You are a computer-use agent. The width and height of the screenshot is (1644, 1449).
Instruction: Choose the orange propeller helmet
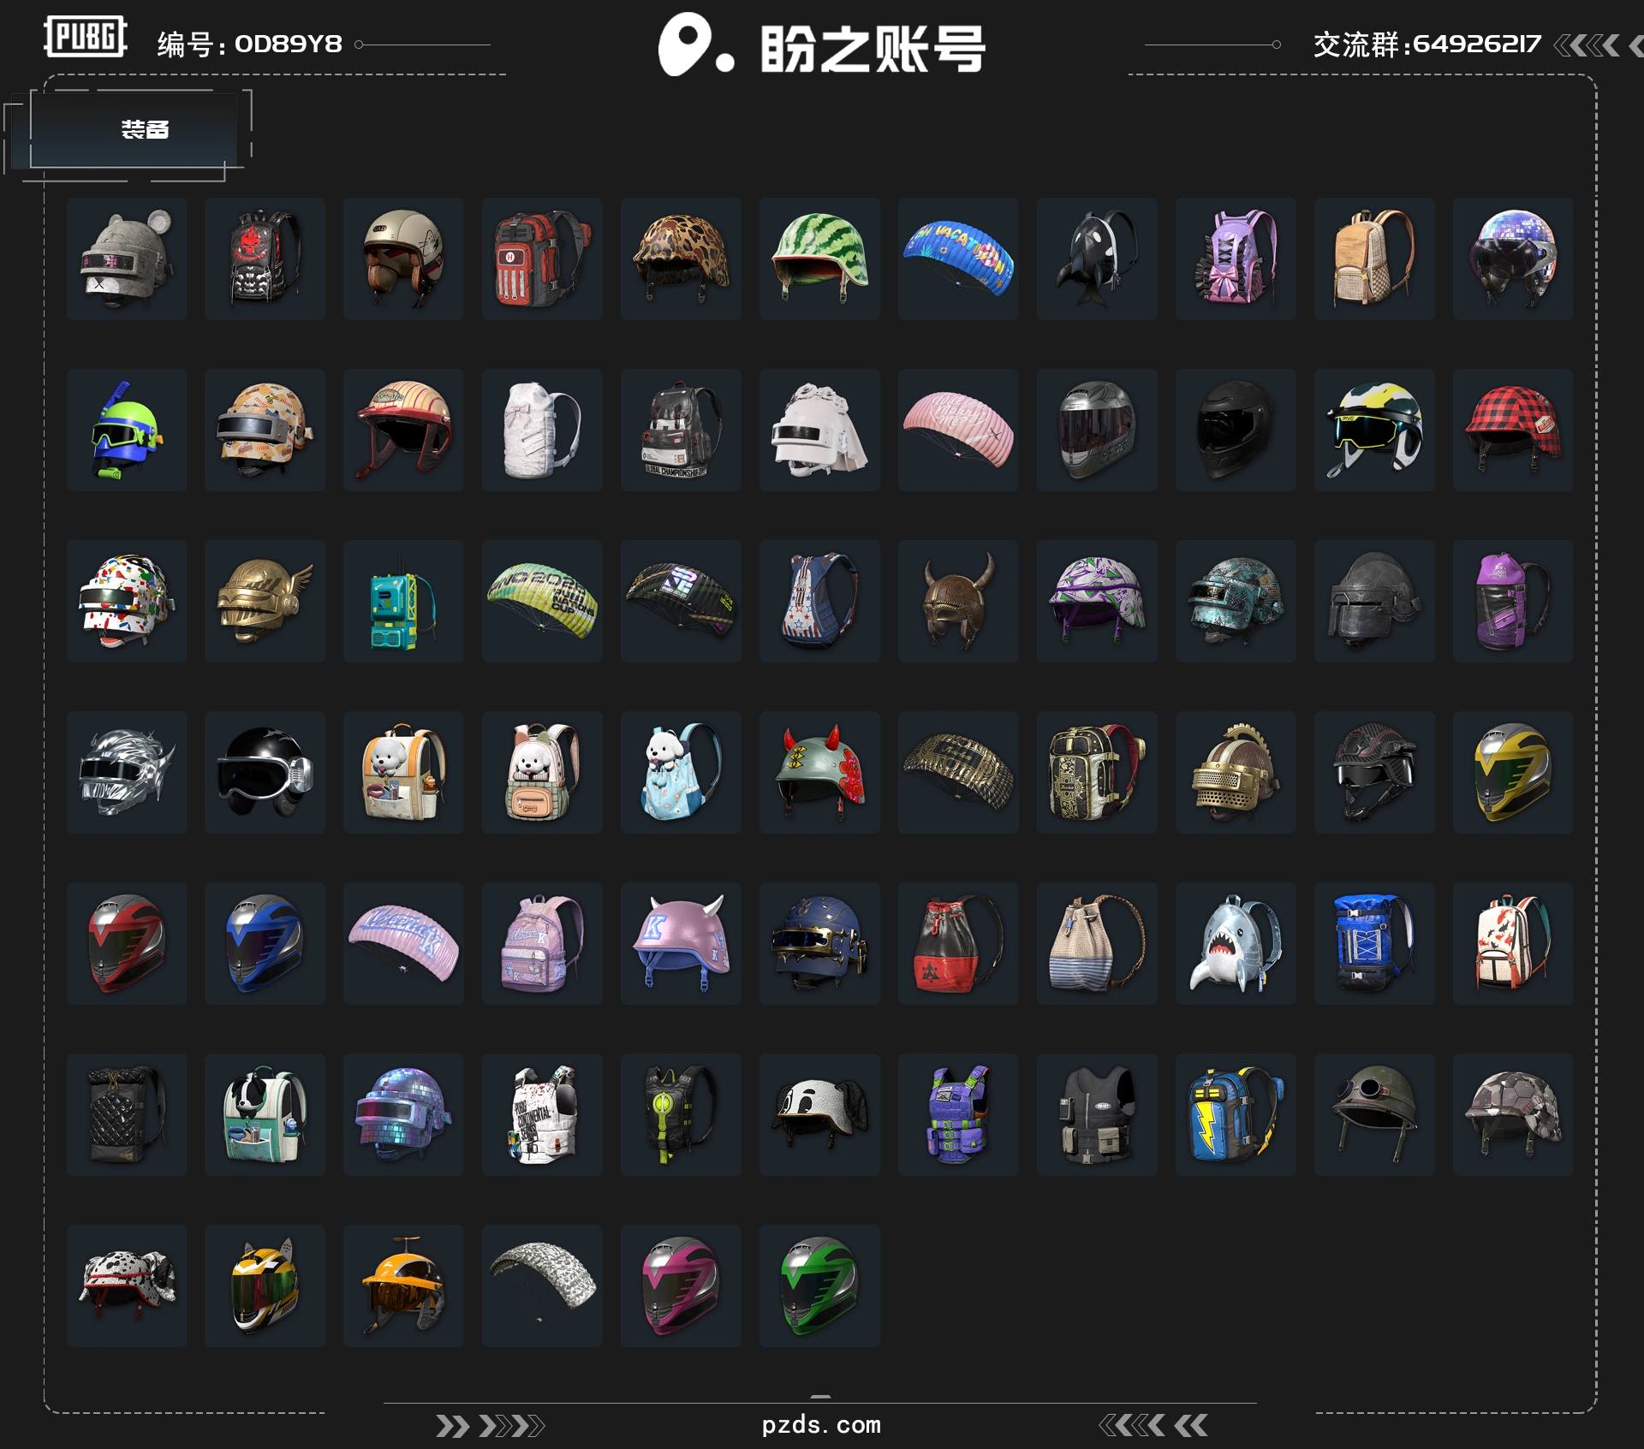tap(403, 1286)
